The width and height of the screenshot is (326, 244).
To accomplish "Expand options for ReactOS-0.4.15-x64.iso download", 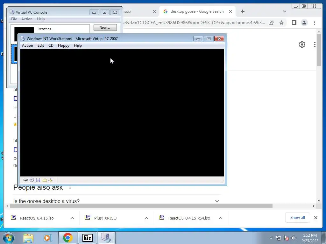I will tap(221, 218).
